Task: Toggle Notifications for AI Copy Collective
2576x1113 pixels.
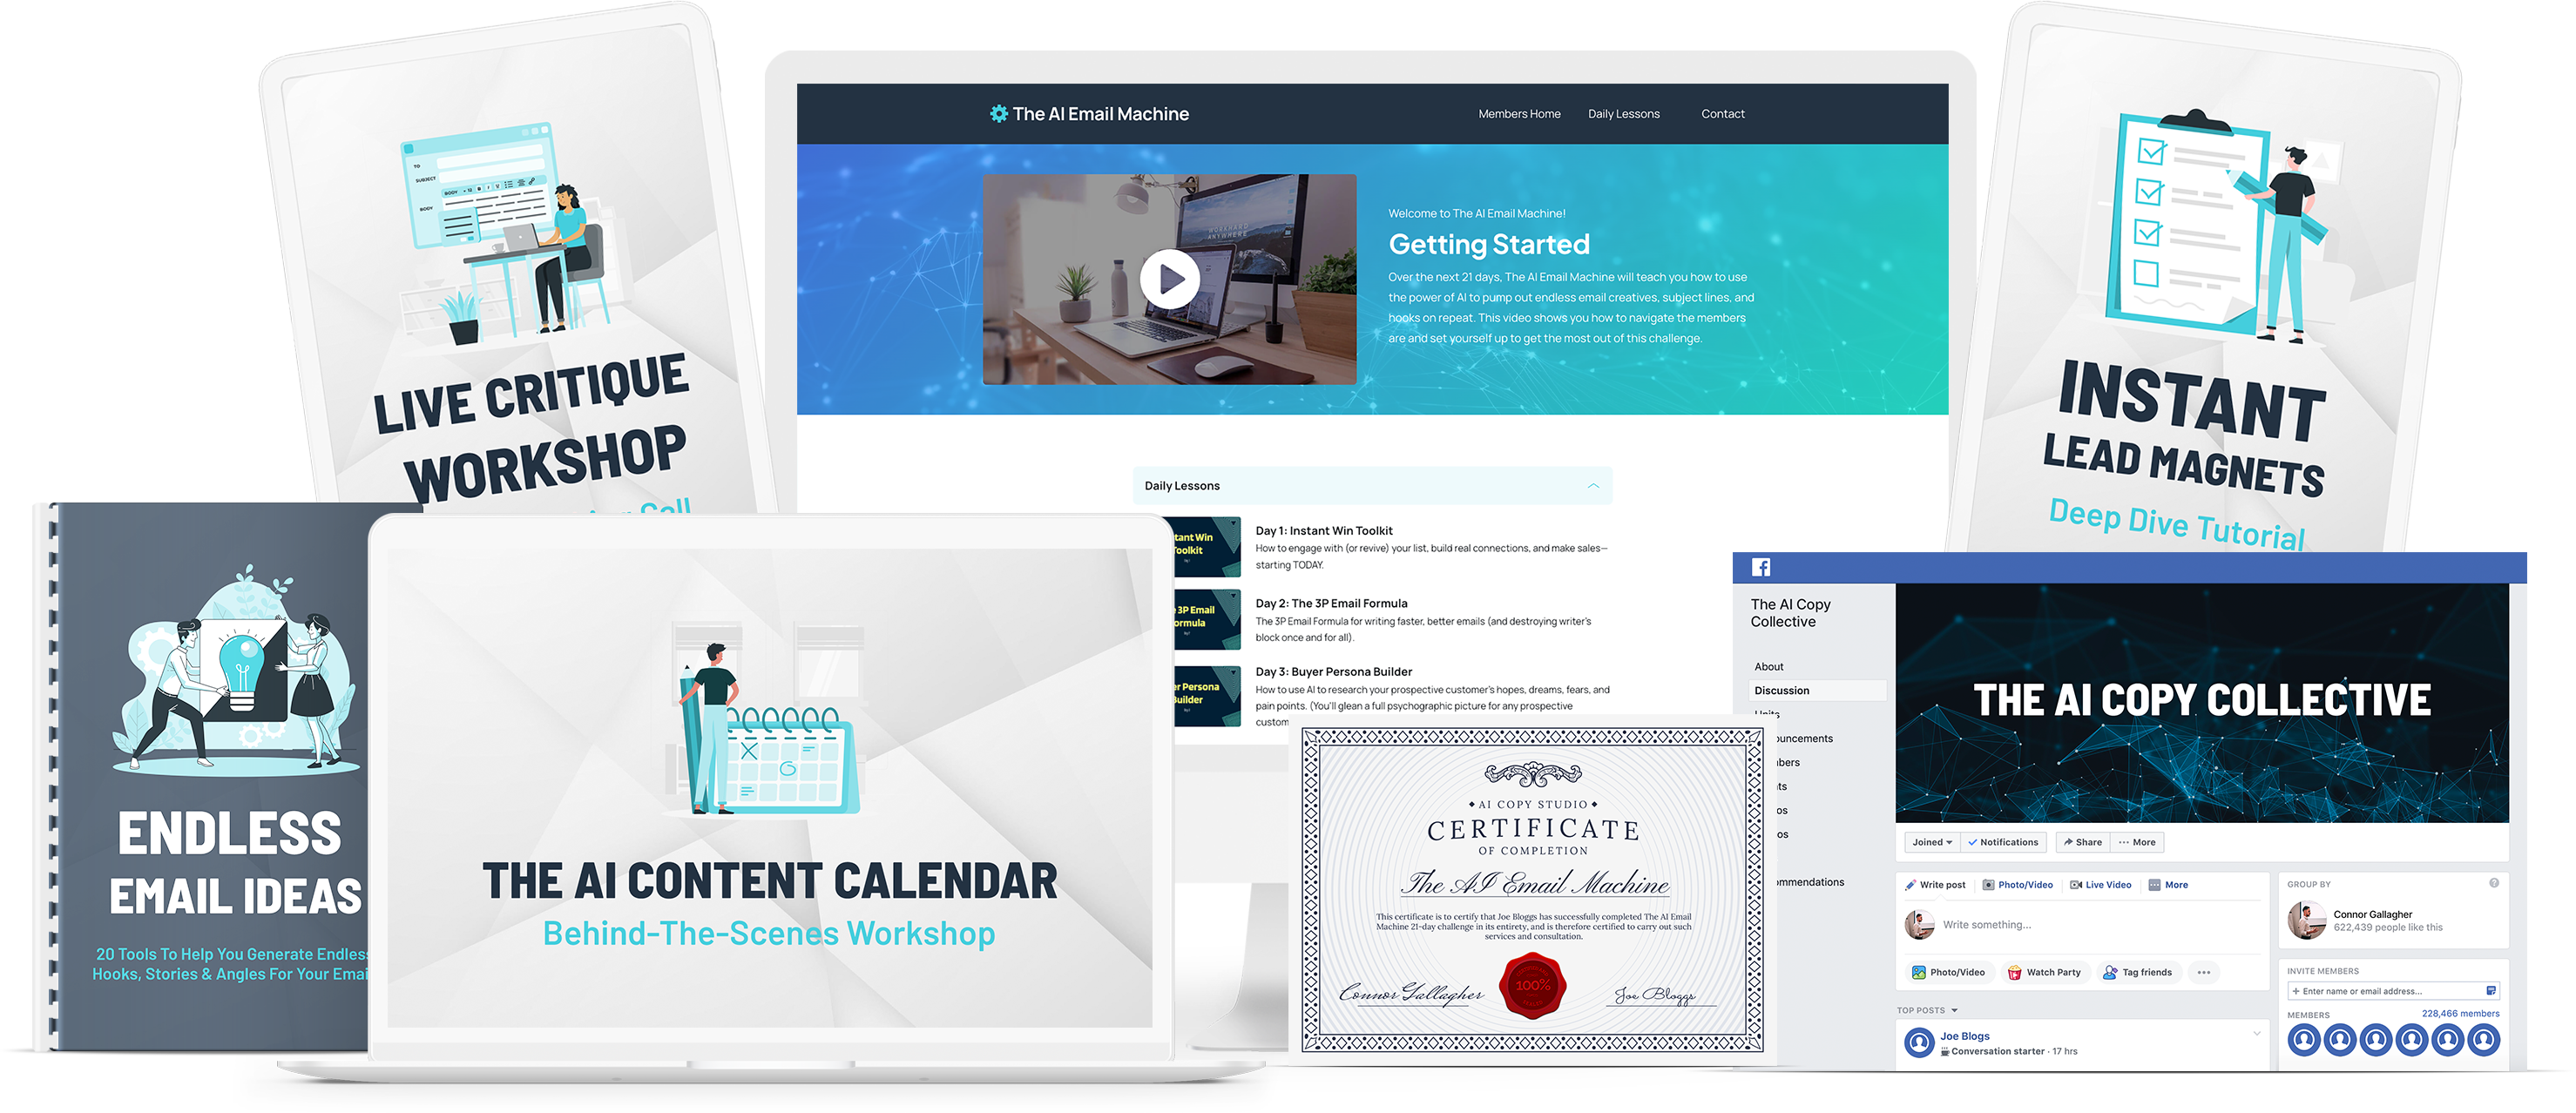Action: (1998, 840)
